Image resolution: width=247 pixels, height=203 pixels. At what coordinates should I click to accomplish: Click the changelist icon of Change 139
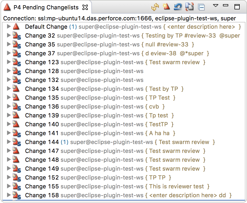(16, 115)
